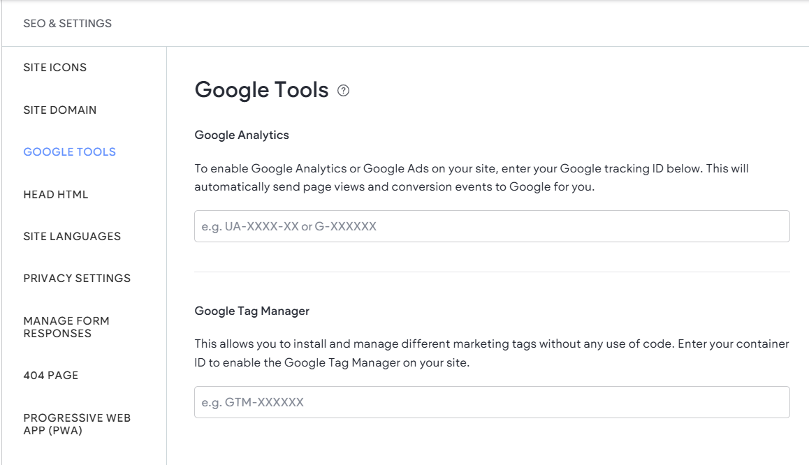
Task: Click the Google Analytics description text
Action: point(472,177)
